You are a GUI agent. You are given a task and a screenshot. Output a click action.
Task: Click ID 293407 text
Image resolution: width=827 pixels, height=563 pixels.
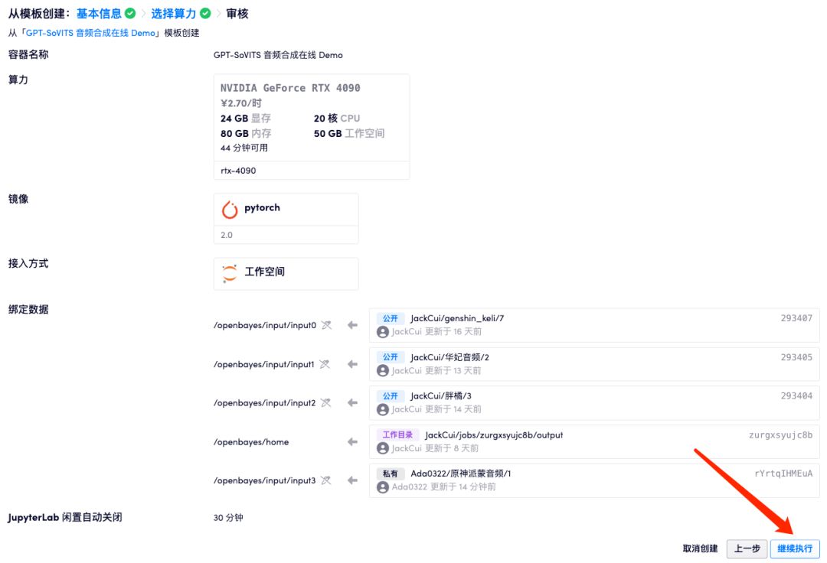796,318
